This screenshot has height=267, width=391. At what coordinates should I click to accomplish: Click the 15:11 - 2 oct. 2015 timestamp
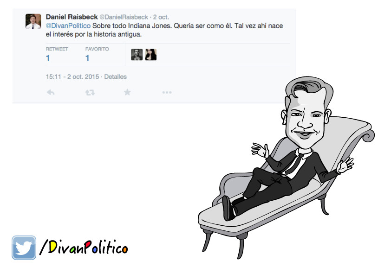click(72, 76)
